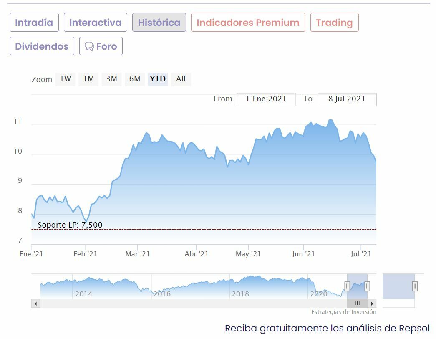
Task: Open the Estrategias de Inversión credit link
Action: 343,312
